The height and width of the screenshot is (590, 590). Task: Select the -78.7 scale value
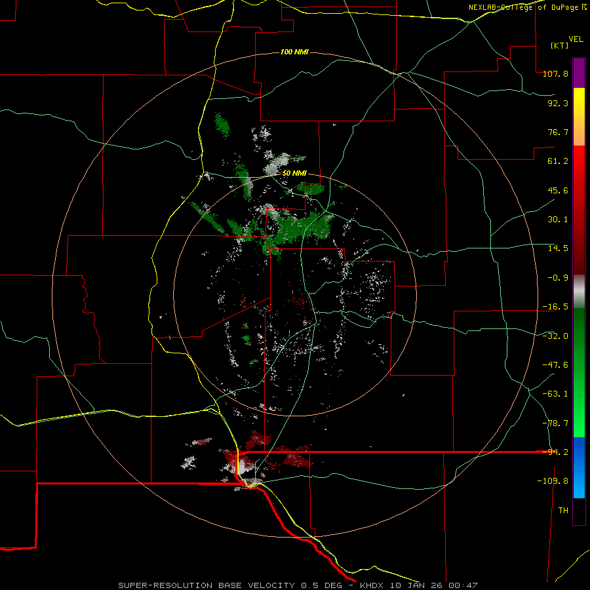[x=555, y=423]
